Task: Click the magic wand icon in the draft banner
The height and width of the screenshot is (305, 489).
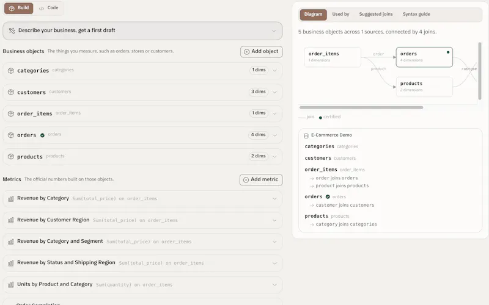Action: [x=12, y=30]
